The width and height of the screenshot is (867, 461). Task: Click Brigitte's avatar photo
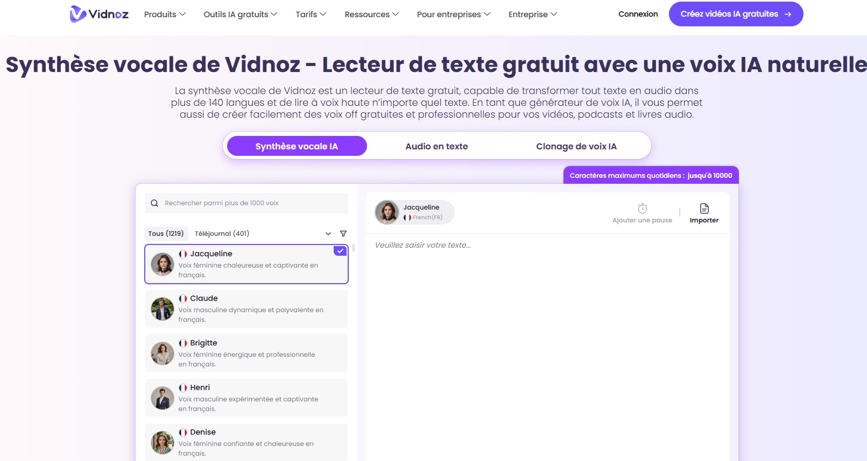(x=162, y=354)
